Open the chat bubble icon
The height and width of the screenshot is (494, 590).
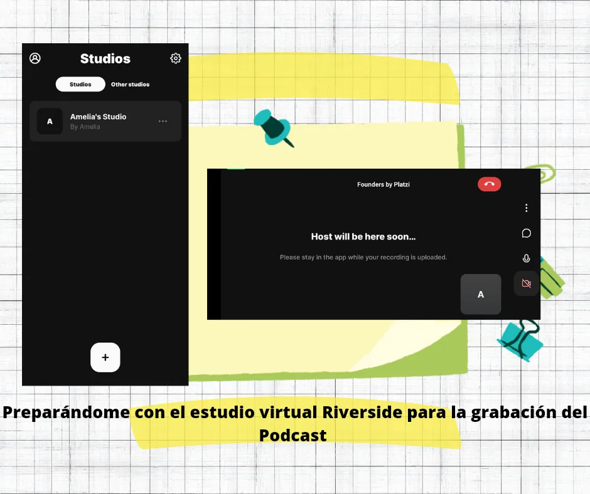527,233
